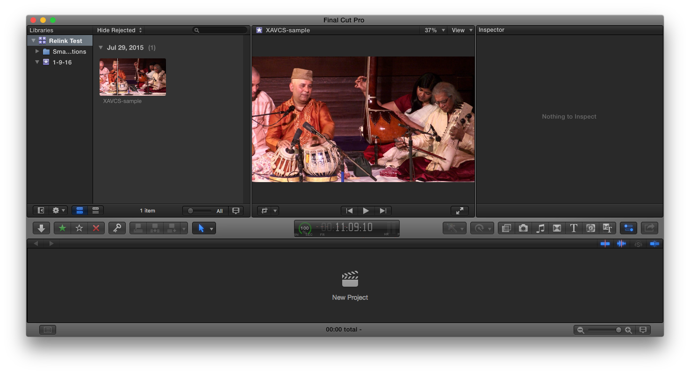690x374 pixels.
Task: Click the New Project clapperboard button
Action: [350, 279]
